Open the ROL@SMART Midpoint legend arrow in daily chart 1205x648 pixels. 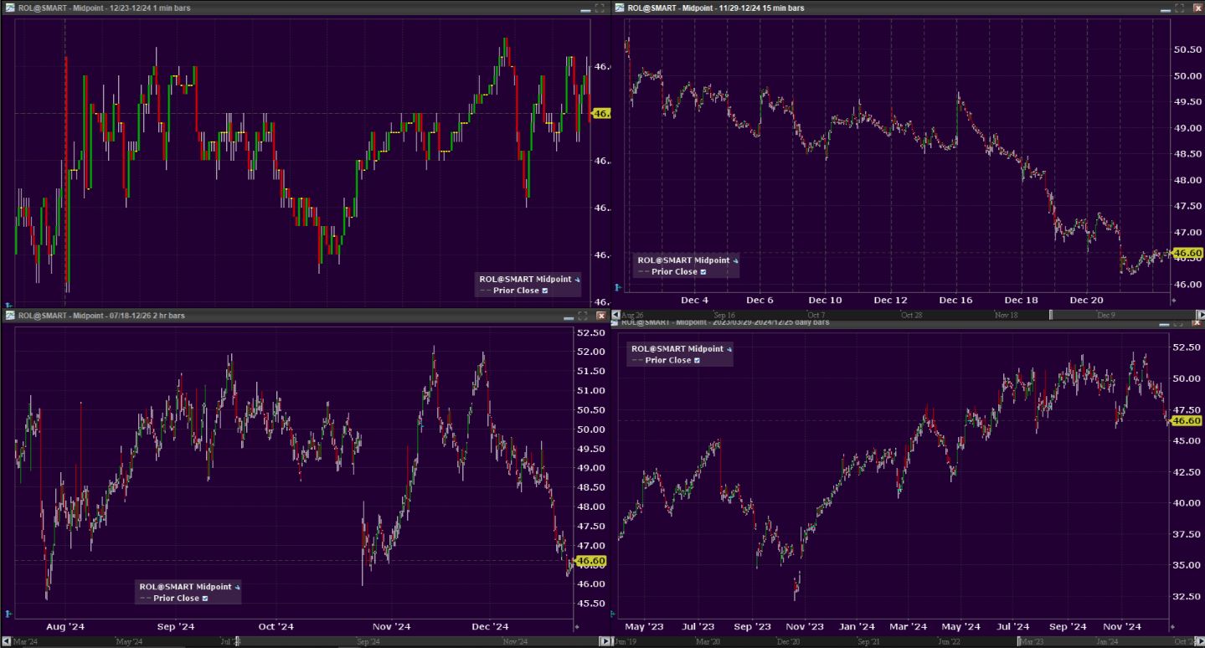729,349
